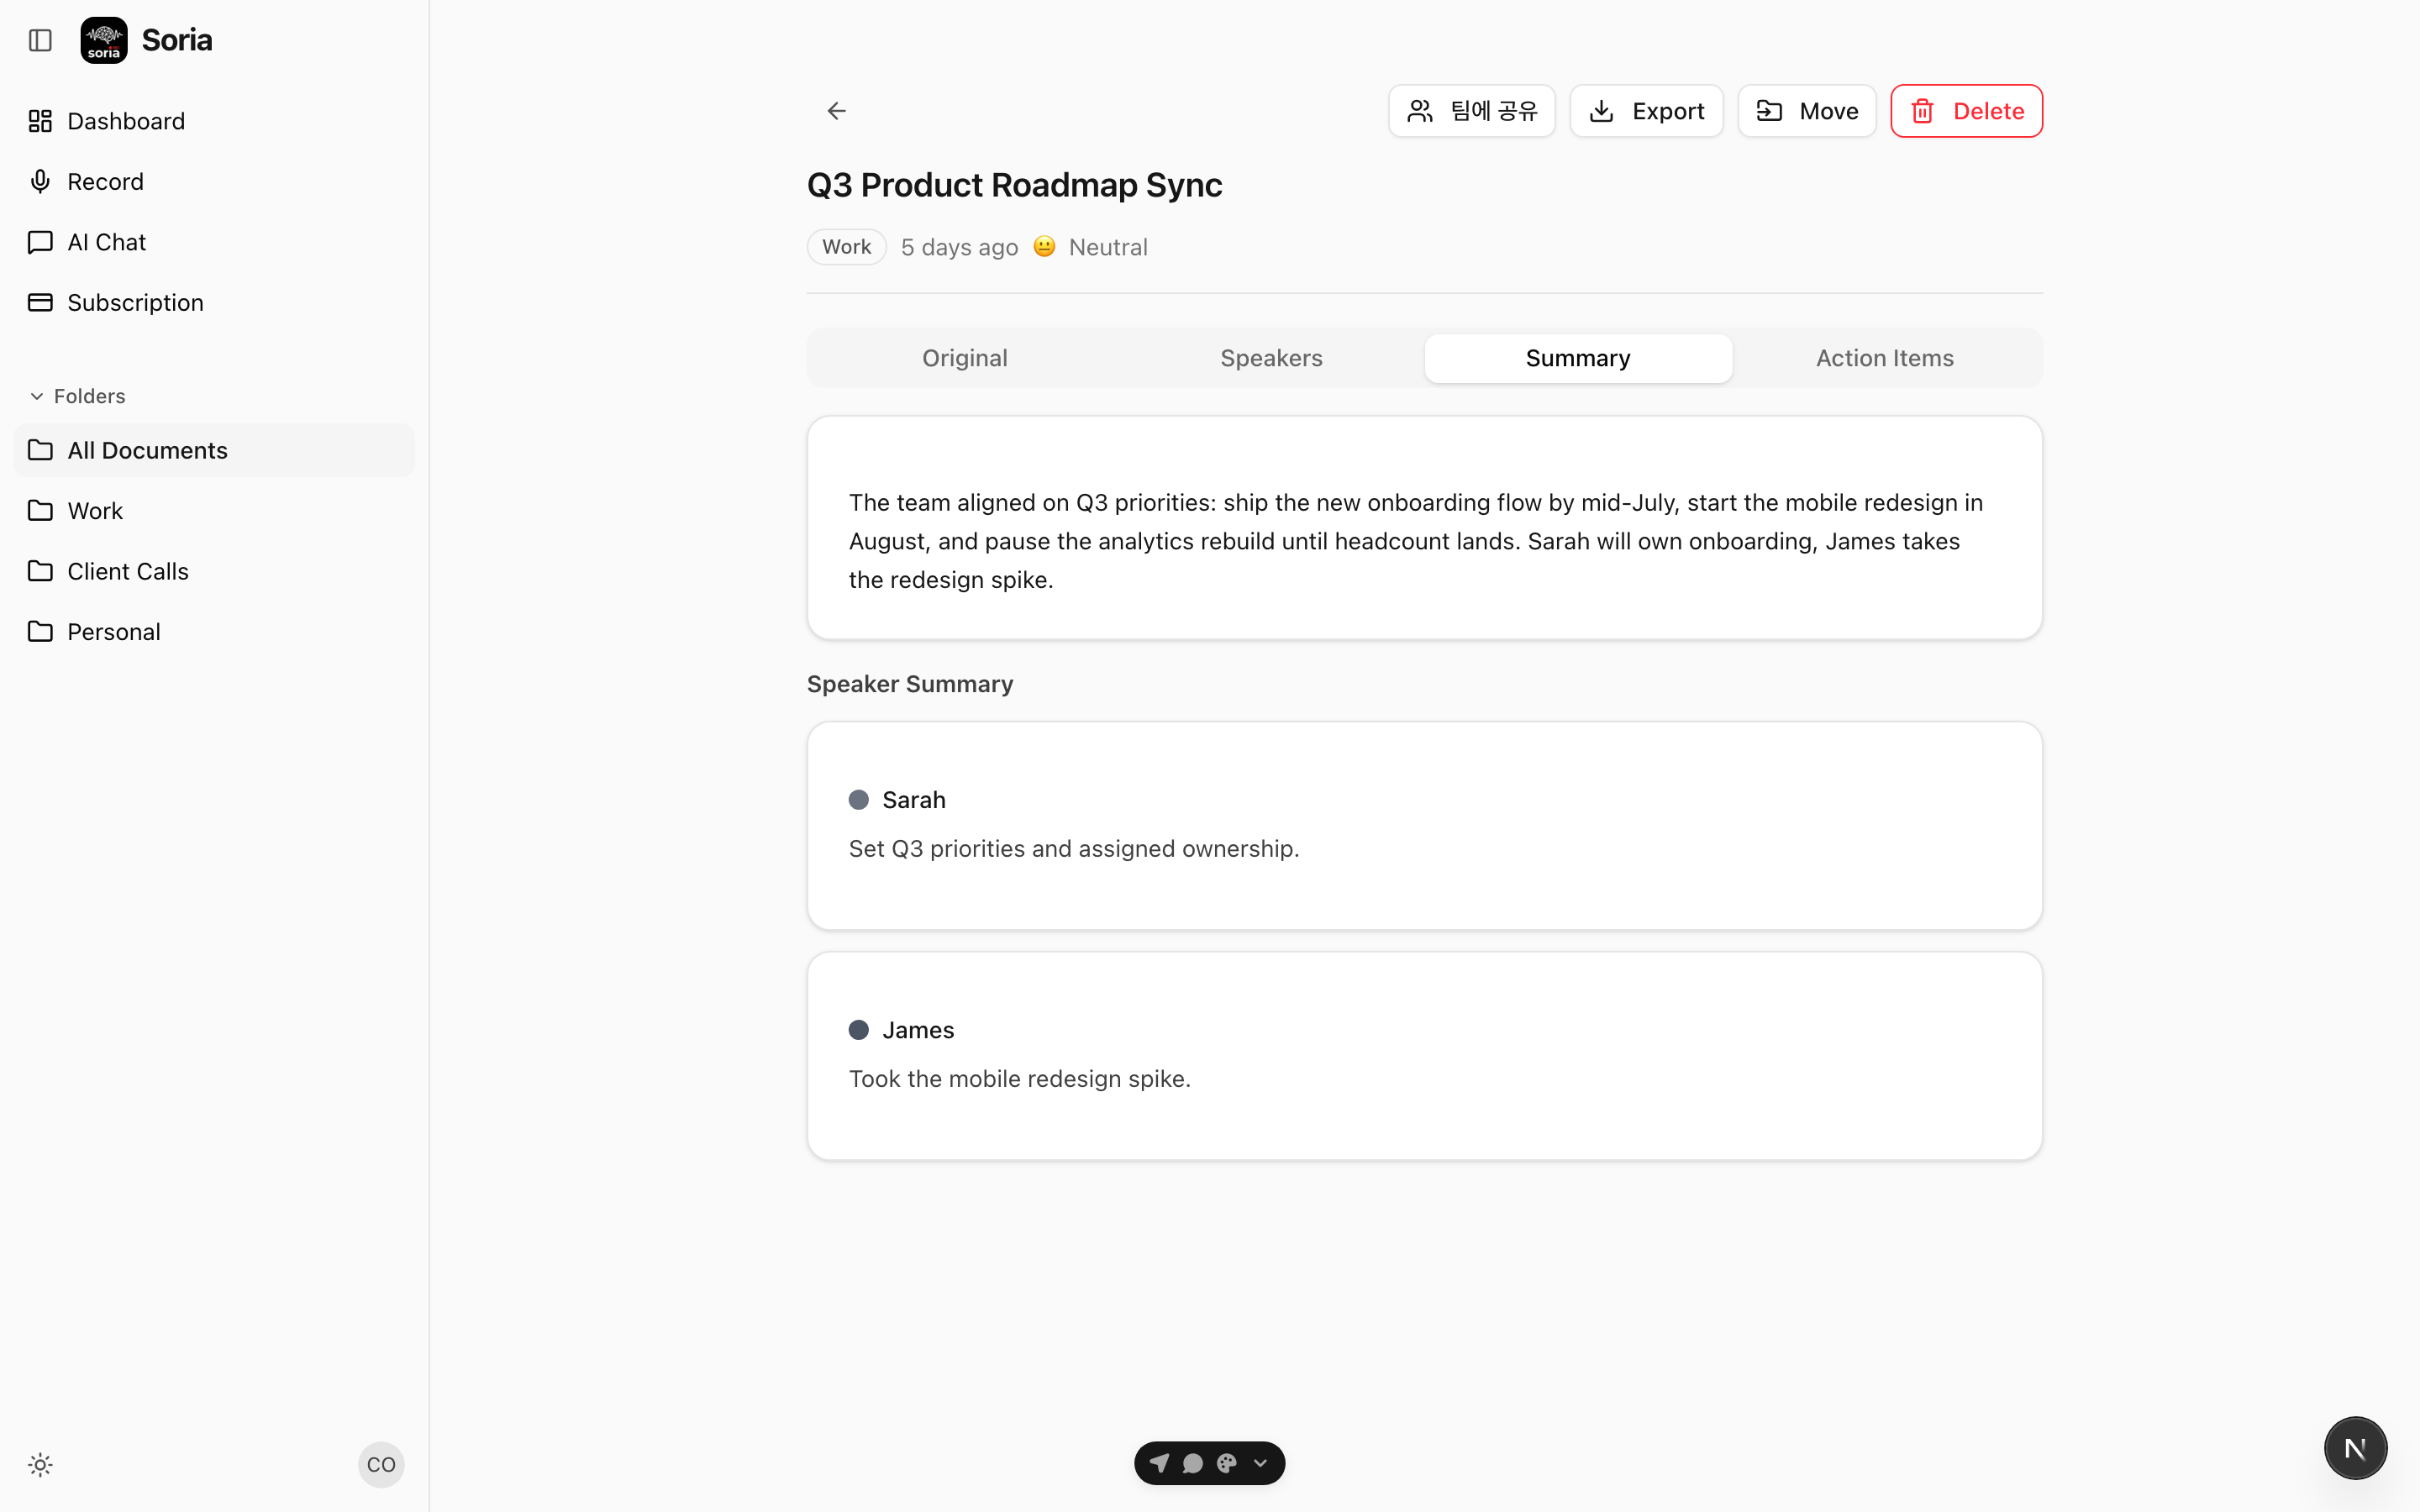2420x1512 pixels.
Task: Click the Soria brand name
Action: (177, 40)
